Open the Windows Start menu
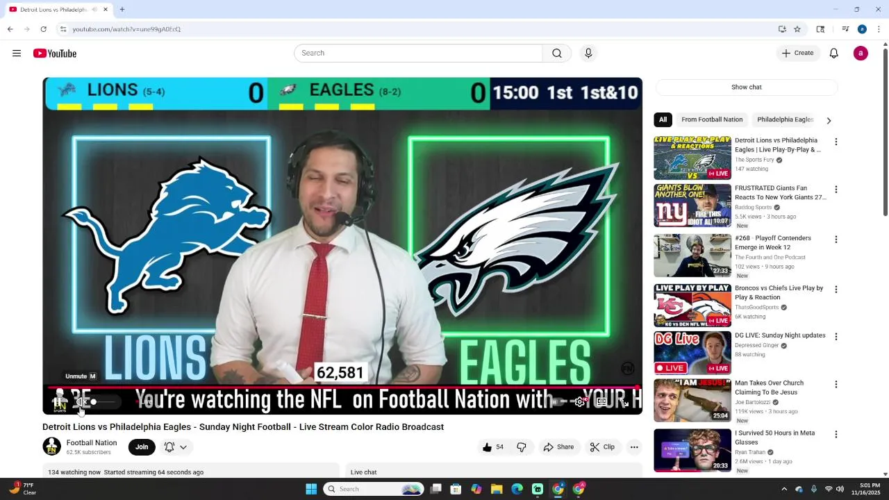 311,489
